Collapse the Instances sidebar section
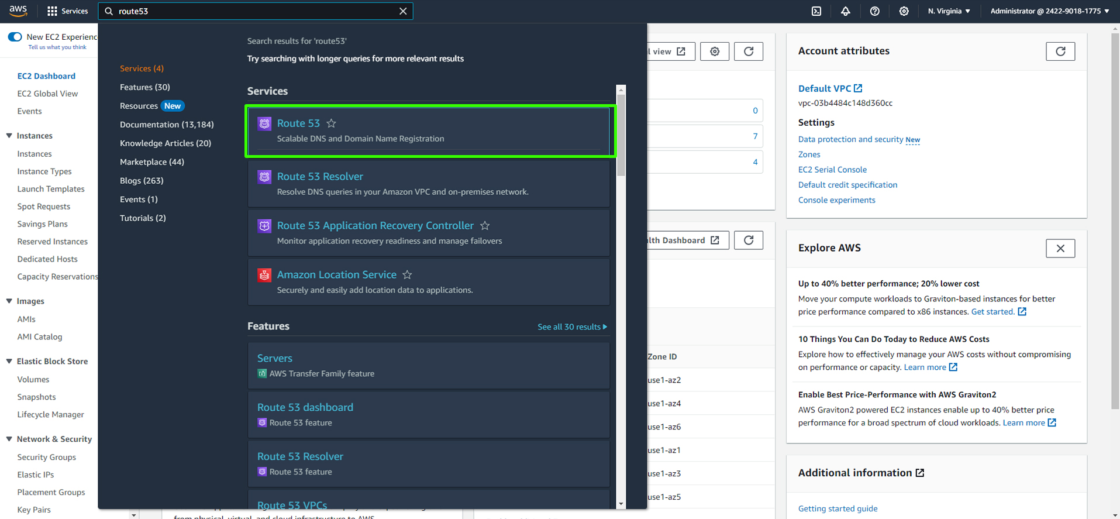Viewport: 1120px width, 519px height. pyautogui.click(x=9, y=136)
